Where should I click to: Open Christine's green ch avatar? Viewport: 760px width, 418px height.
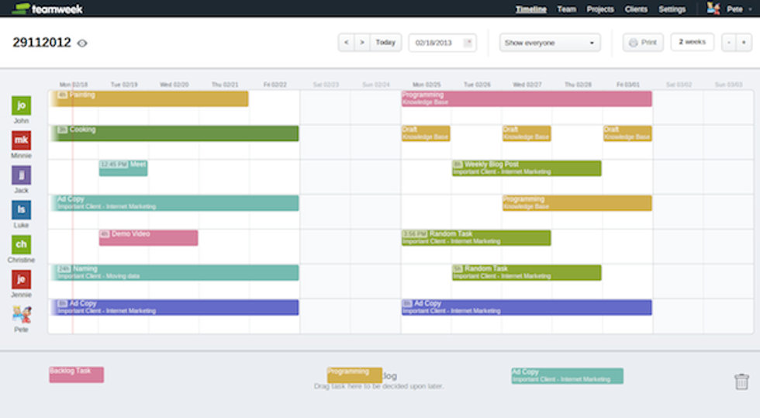22,244
